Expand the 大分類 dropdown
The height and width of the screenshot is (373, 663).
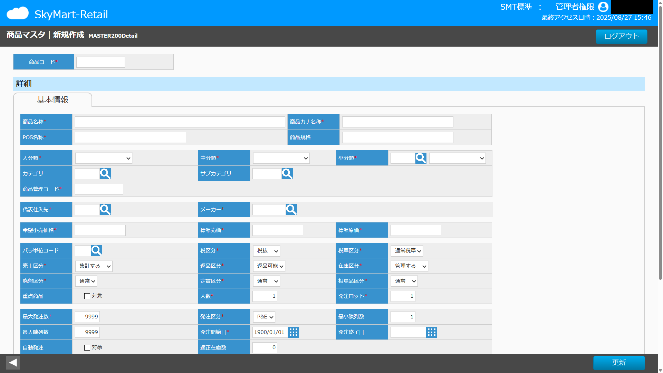click(104, 159)
